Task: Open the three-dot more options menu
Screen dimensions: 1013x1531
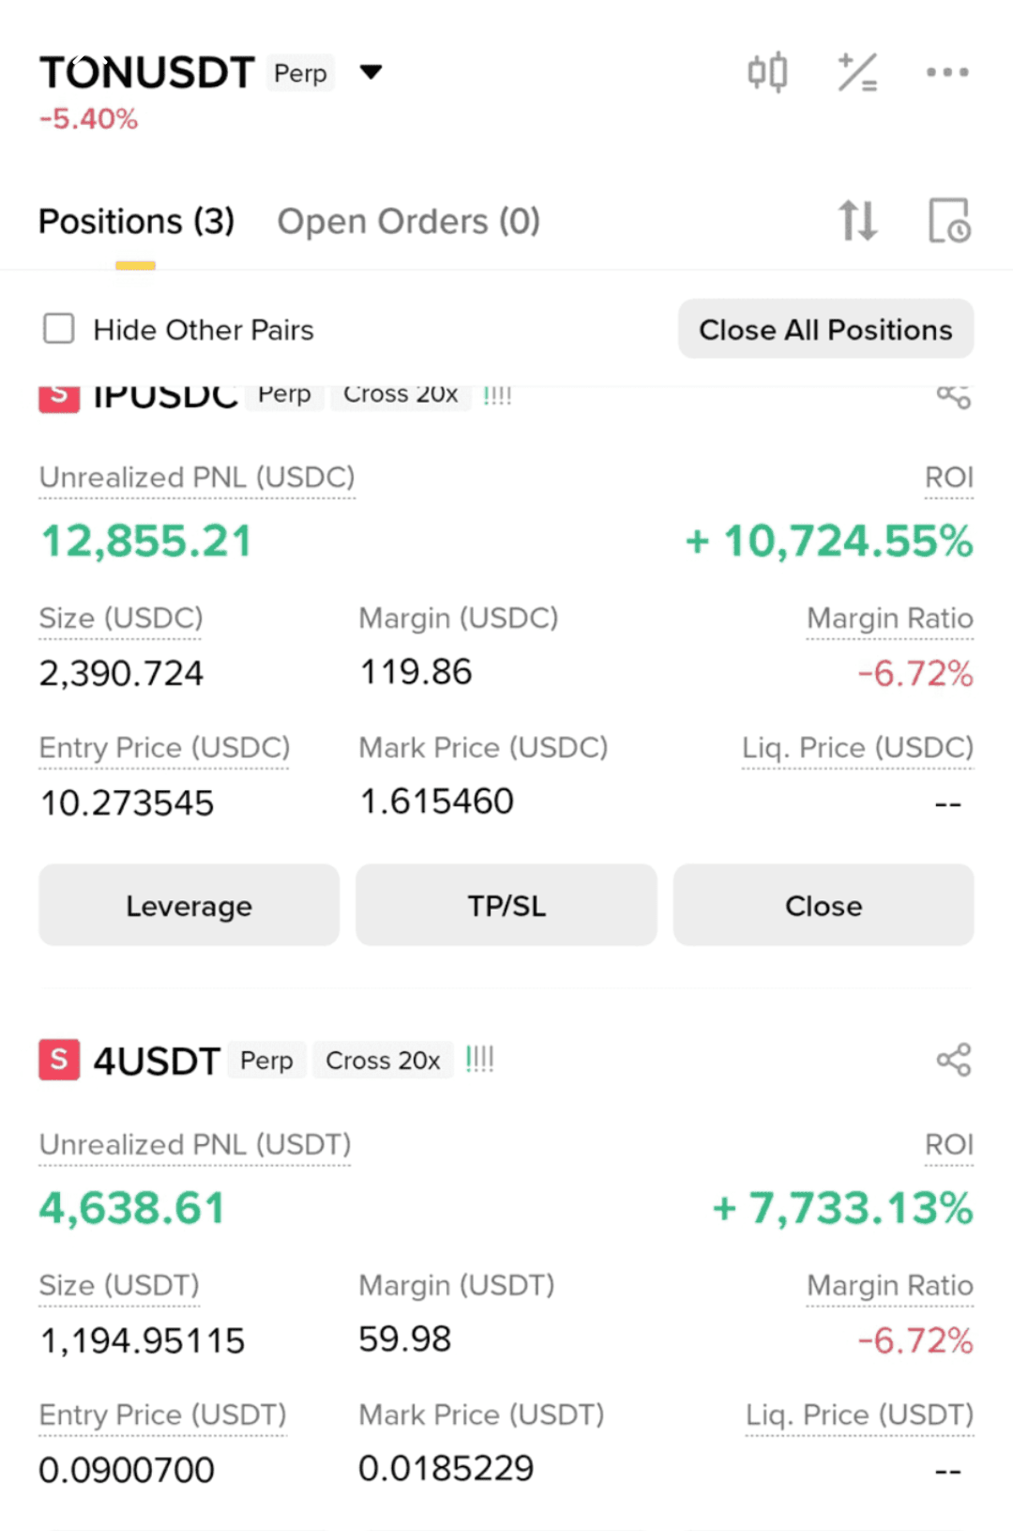Action: pyautogui.click(x=947, y=72)
